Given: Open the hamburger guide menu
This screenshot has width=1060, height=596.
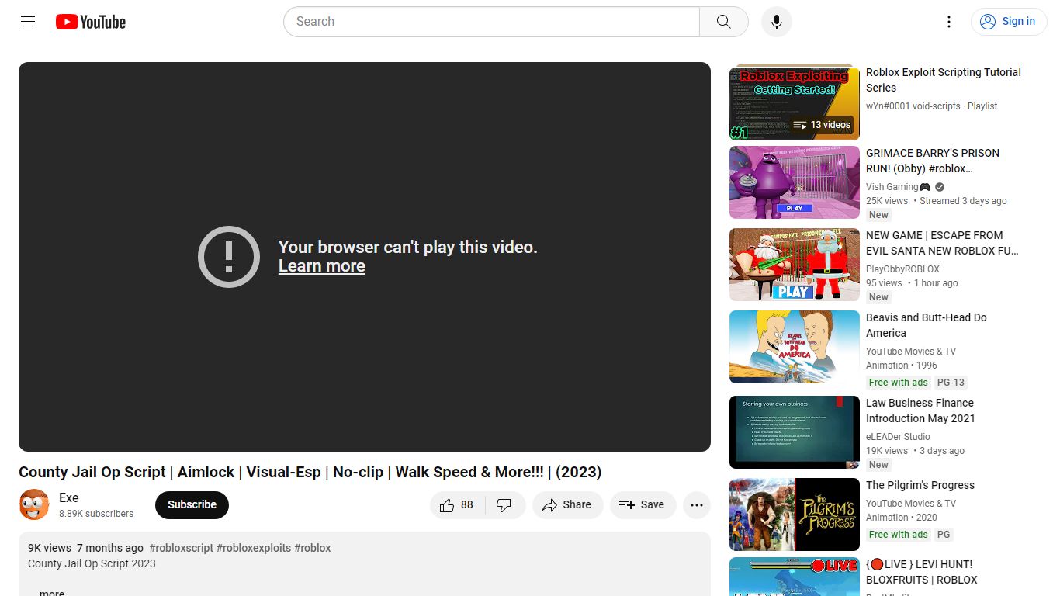Looking at the screenshot, I should (x=28, y=22).
